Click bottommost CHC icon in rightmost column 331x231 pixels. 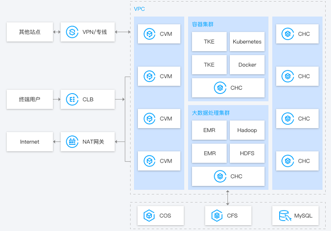288,161
